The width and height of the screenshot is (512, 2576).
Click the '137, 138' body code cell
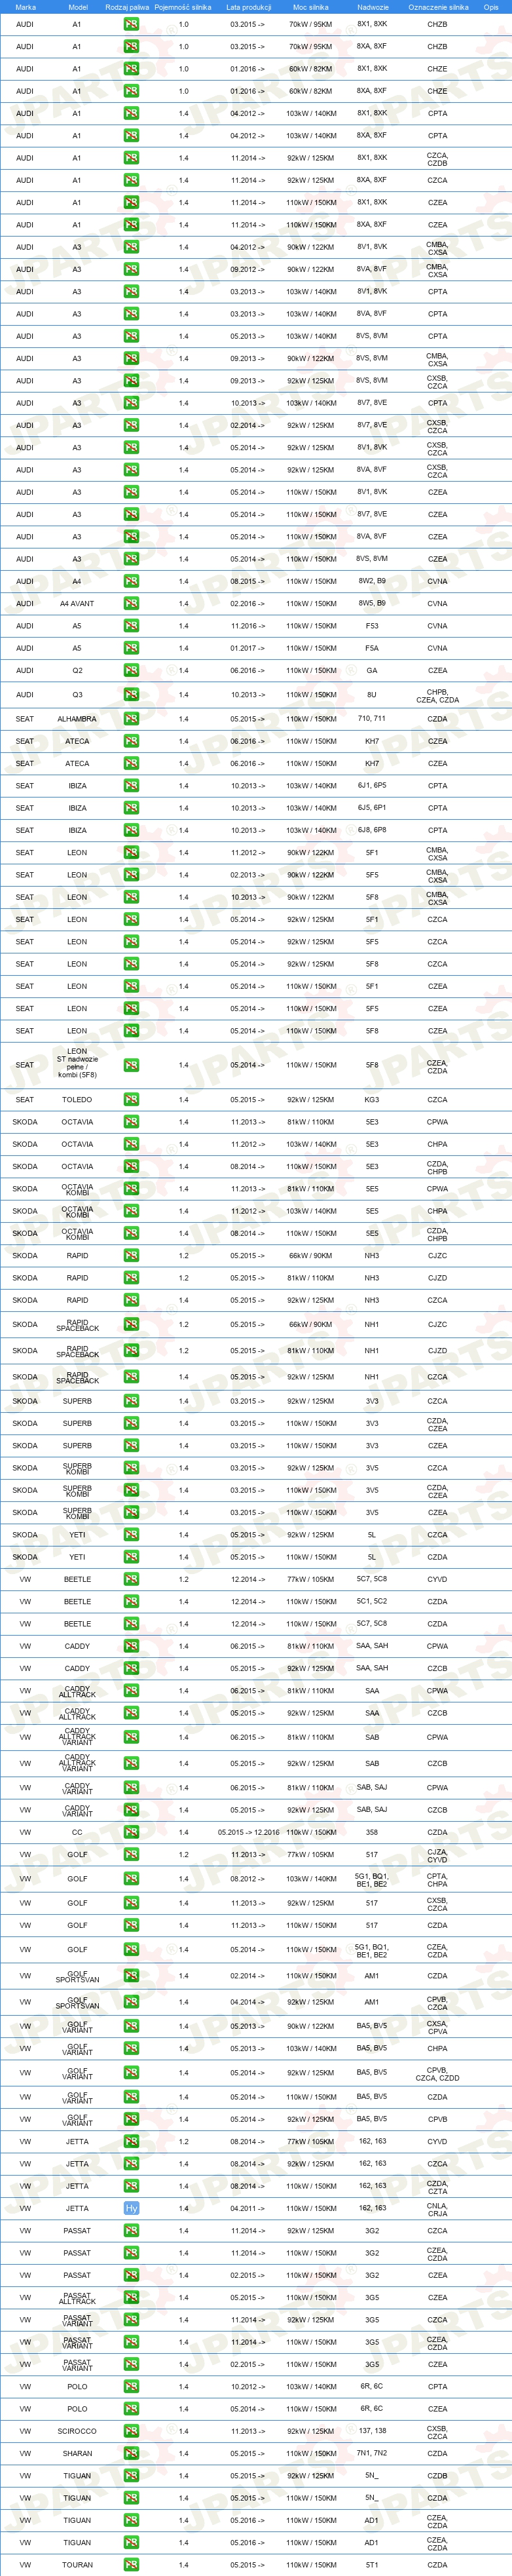372,2430
